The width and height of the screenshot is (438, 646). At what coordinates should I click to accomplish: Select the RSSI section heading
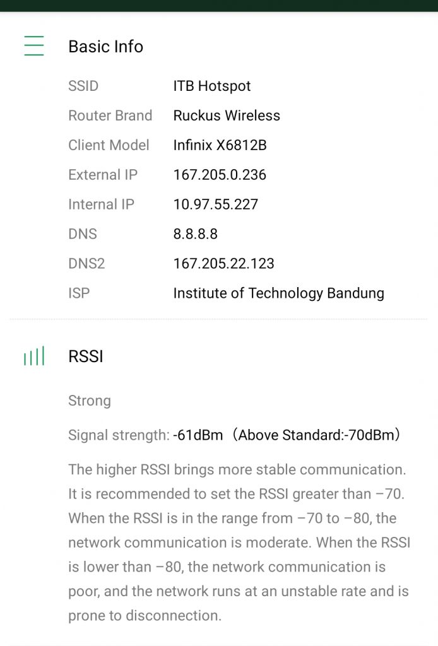coord(86,356)
